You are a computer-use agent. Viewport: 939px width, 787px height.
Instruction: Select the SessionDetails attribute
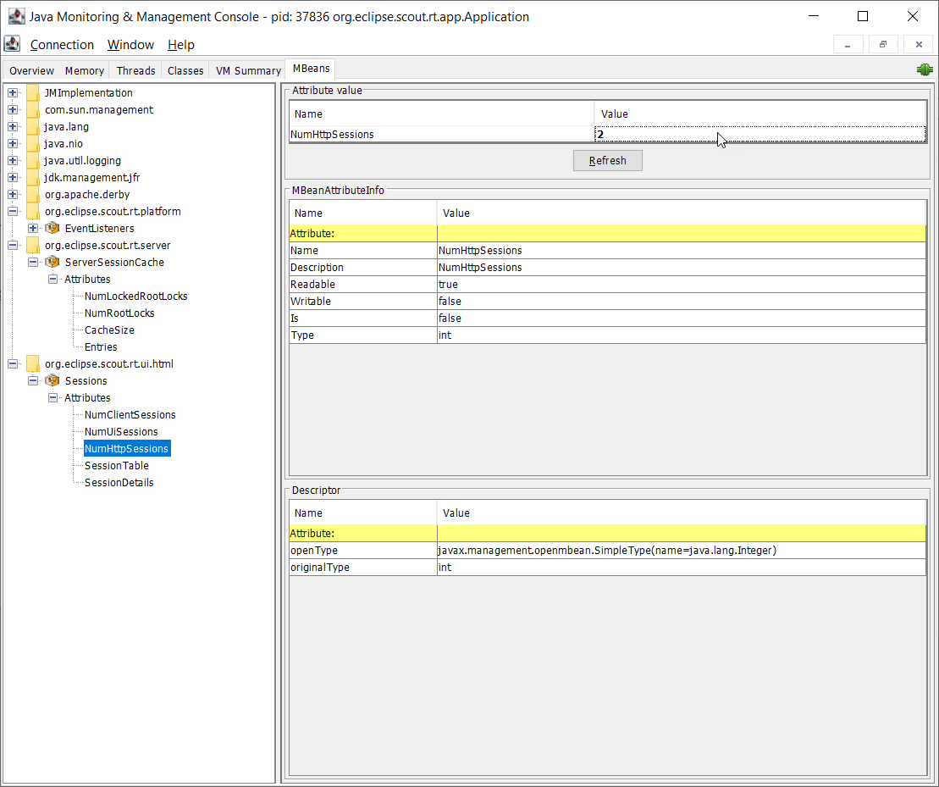pos(119,483)
